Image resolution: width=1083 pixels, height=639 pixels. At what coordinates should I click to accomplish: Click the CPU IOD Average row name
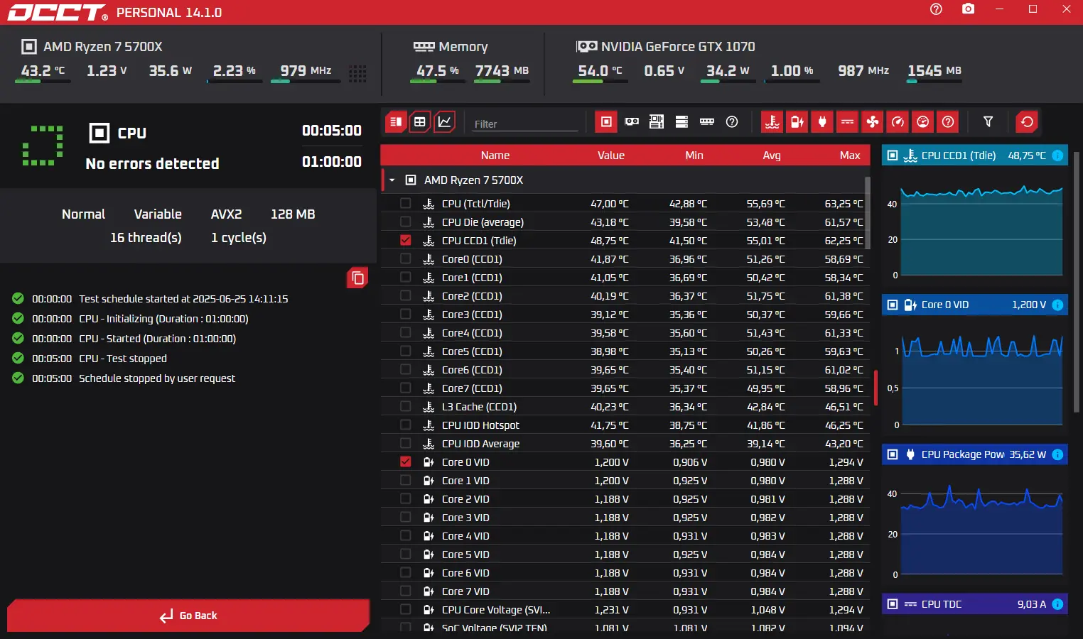point(480,444)
